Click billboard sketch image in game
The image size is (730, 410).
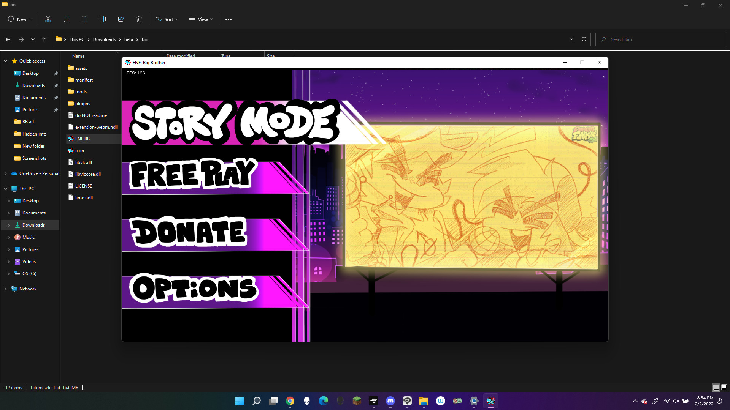471,197
